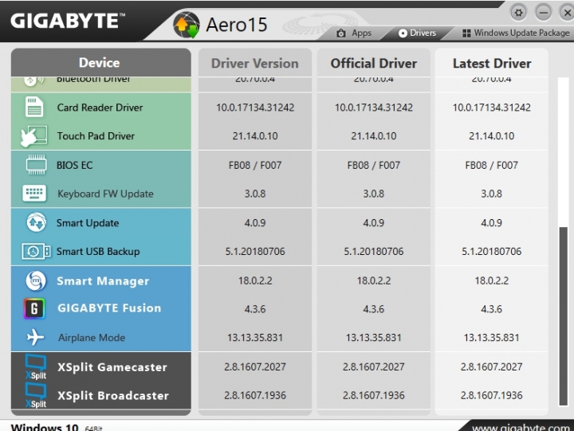Click the camera bag icon on Apps tab
The width and height of the screenshot is (574, 431).
(x=341, y=33)
